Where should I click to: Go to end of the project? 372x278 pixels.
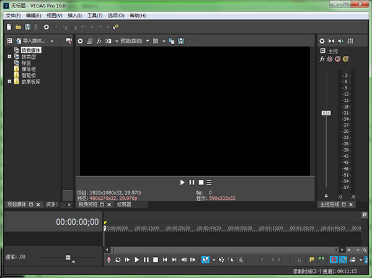point(174,260)
